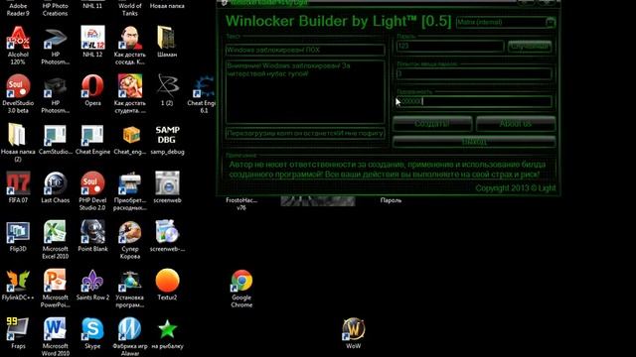Launch the Microsoft Word 2010 shortcut
636x357 pixels.
point(56,329)
